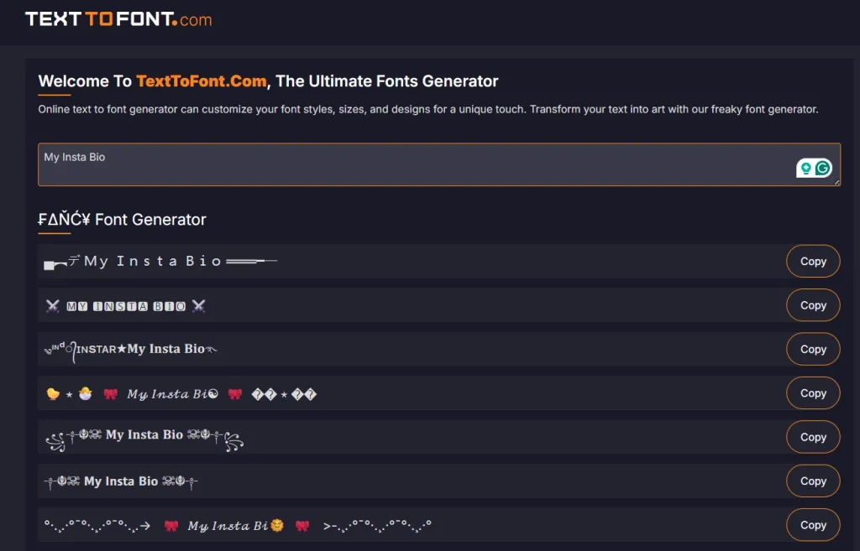The height and width of the screenshot is (551, 860).
Task: Open the orange TextToFont.Com heading link
Action: coord(202,81)
